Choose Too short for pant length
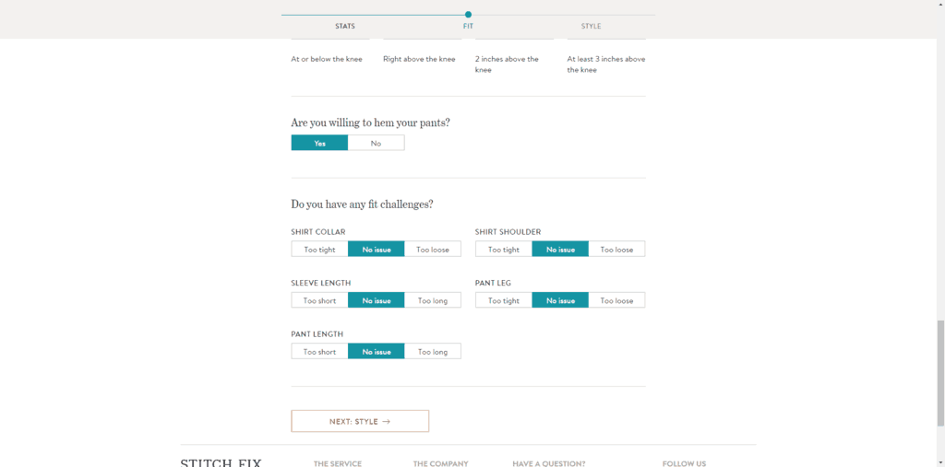The height and width of the screenshot is (467, 945). [319, 352]
